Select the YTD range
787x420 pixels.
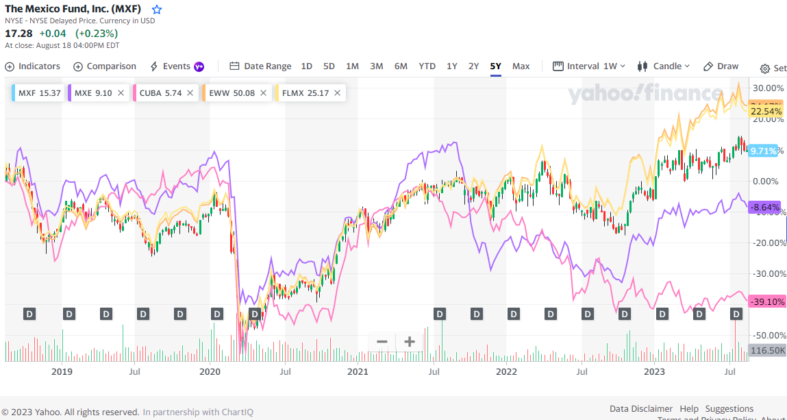click(x=427, y=66)
